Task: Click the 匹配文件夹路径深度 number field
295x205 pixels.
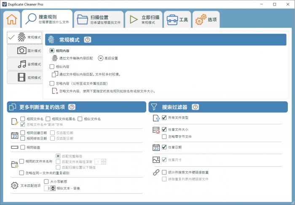Action: click(x=100, y=162)
